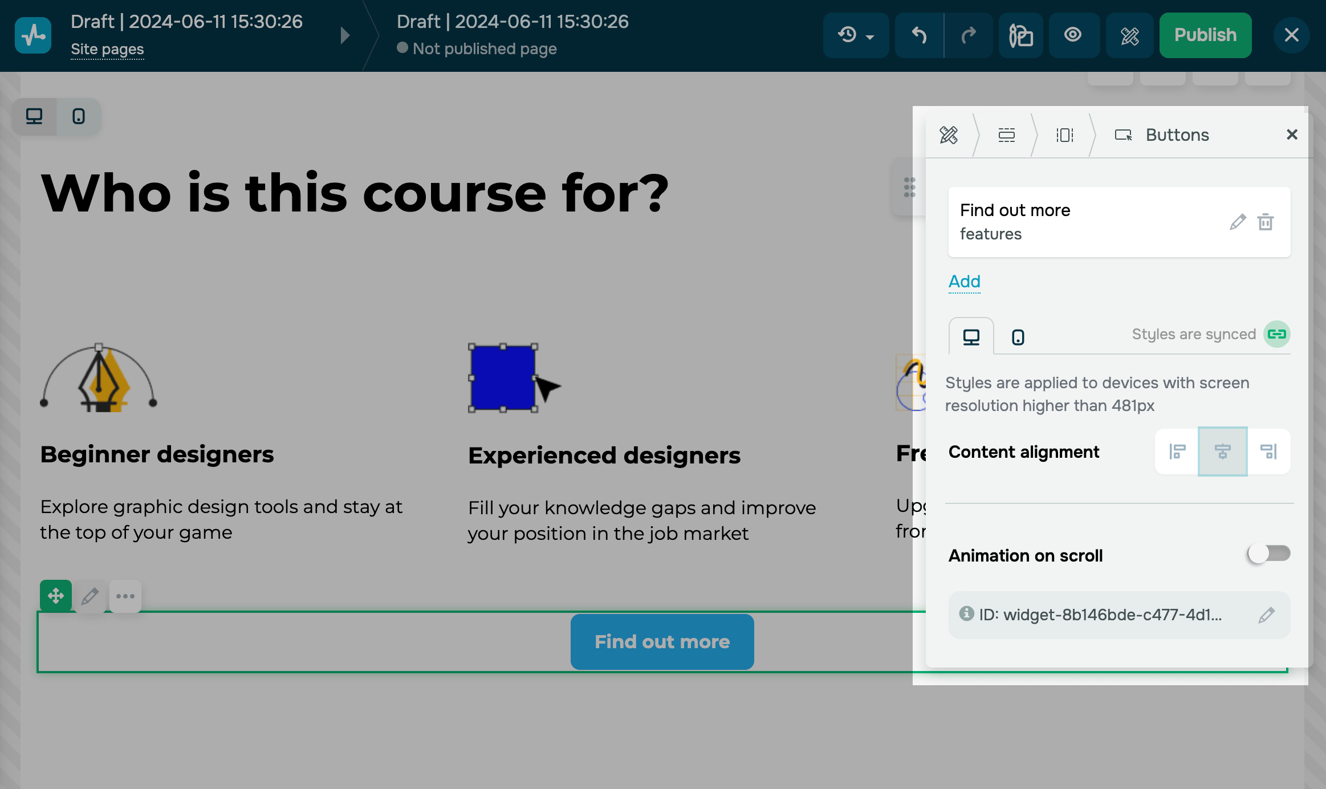Open page preview with the eye icon

click(1073, 35)
